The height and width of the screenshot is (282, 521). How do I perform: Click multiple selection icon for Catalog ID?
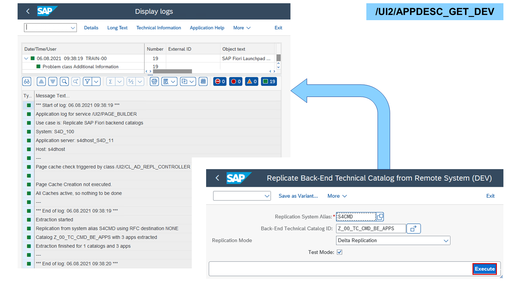tap(414, 229)
